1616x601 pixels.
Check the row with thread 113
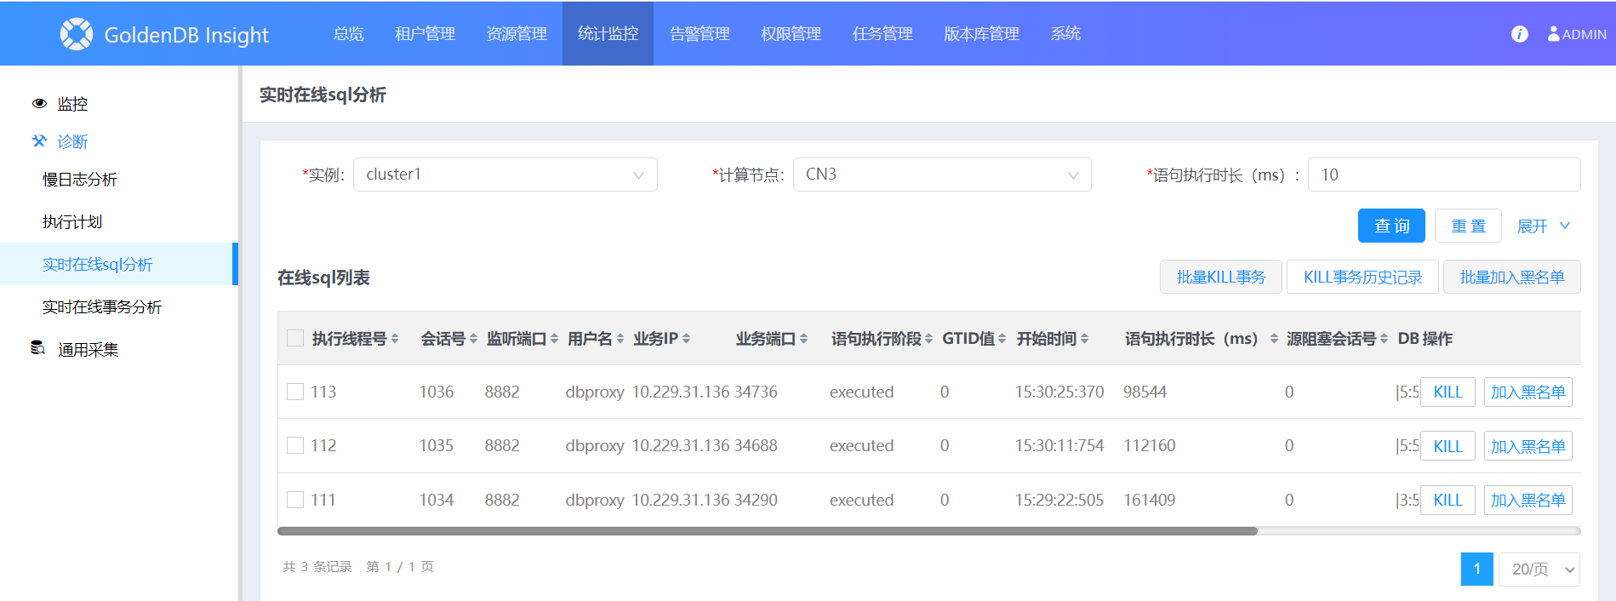295,392
